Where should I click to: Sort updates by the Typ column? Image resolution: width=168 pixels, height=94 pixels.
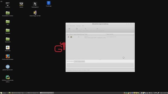pyautogui.click(x=67, y=34)
